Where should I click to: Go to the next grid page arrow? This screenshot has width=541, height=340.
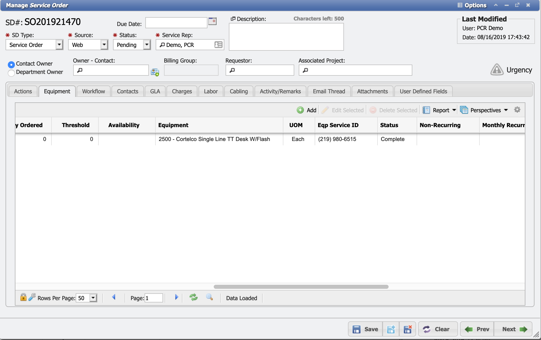tap(177, 297)
